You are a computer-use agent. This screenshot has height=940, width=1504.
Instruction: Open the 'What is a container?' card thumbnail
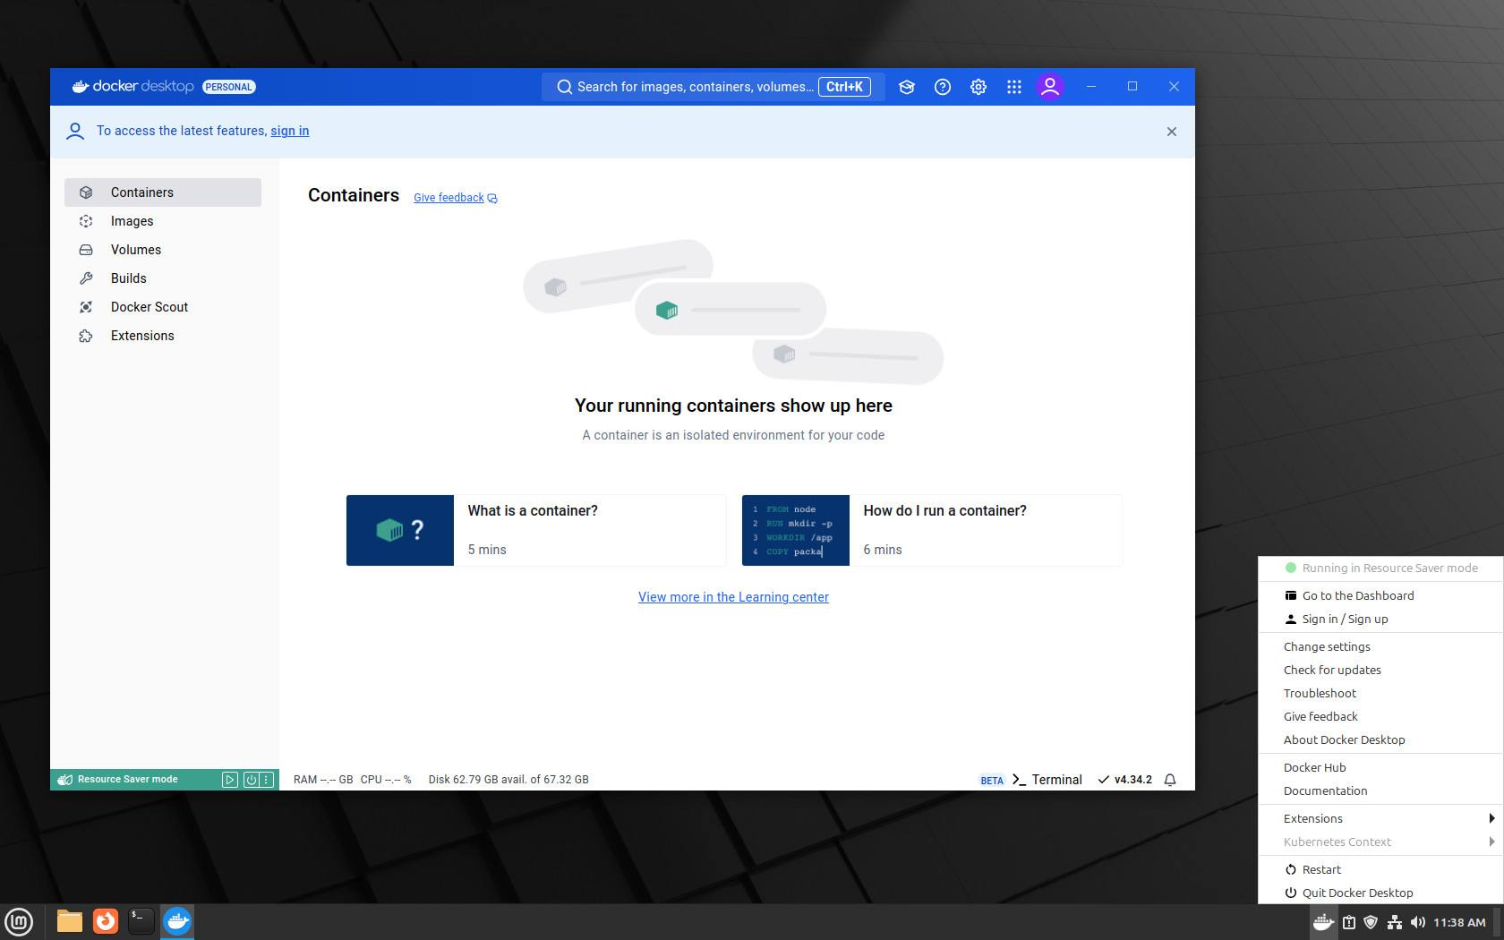(x=400, y=530)
